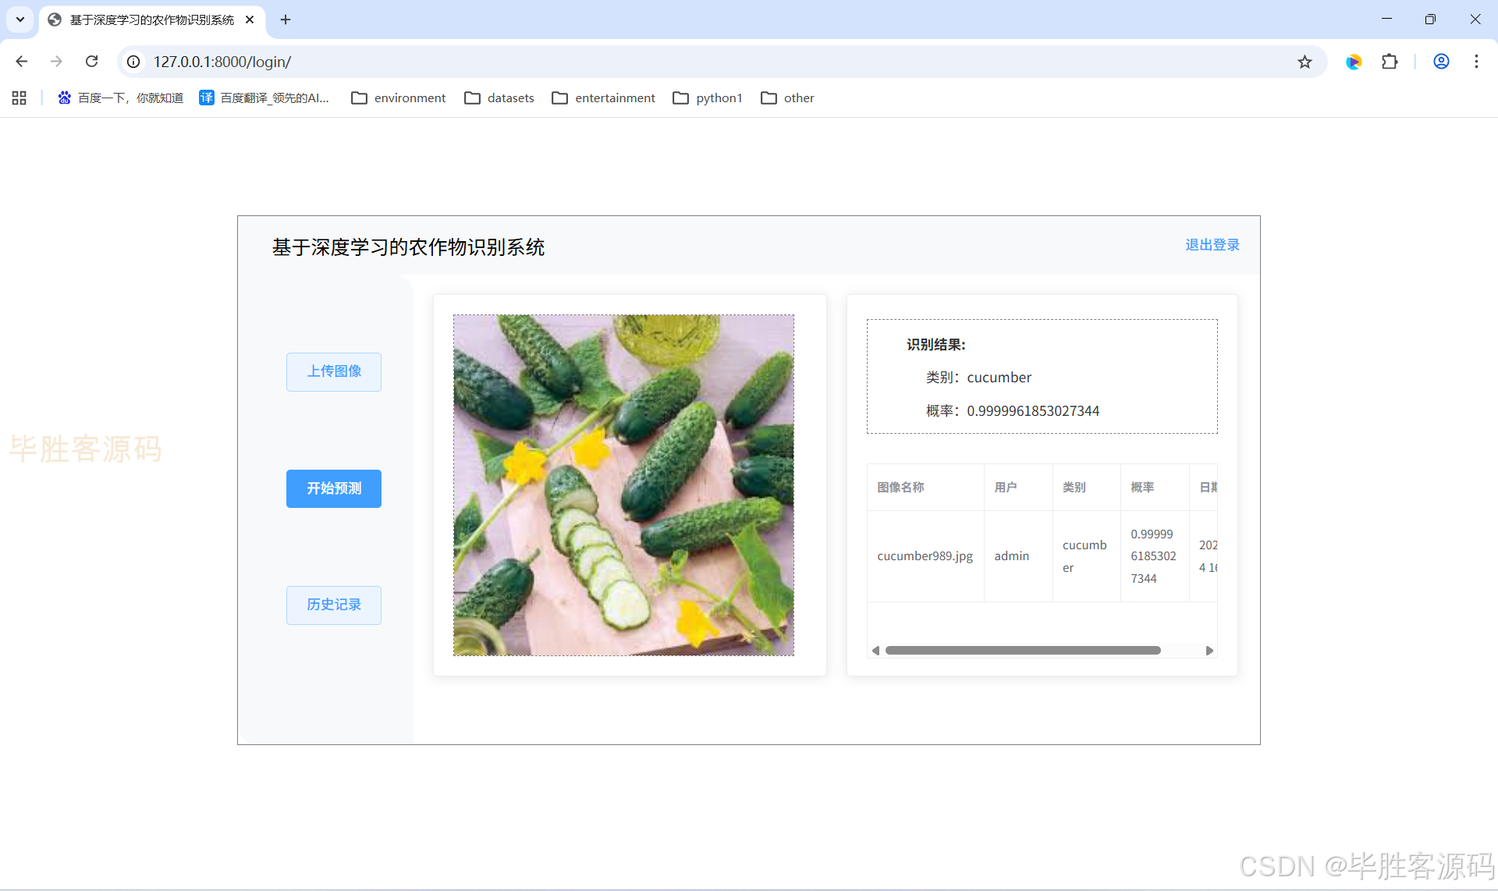
Task: Open Chrome three-dot menu
Action: point(1476,62)
